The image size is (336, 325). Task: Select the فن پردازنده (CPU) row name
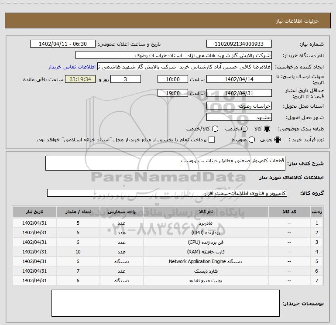(x=206, y=242)
